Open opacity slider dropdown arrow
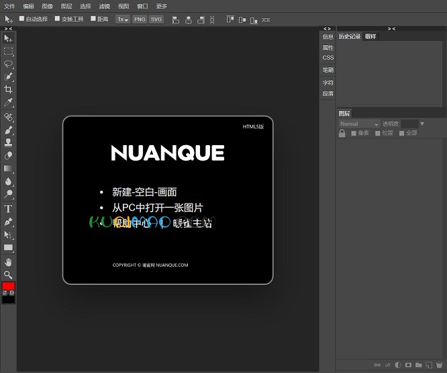The height and width of the screenshot is (373, 447). coord(422,124)
